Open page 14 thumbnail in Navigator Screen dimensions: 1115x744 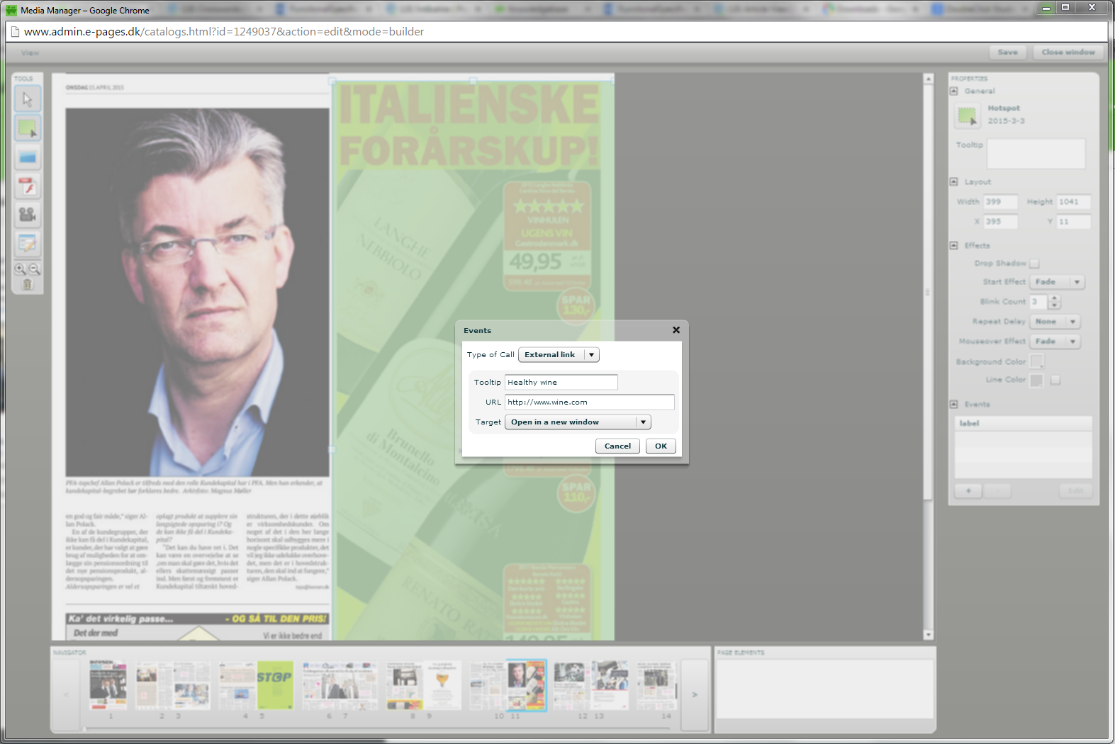[x=657, y=685]
